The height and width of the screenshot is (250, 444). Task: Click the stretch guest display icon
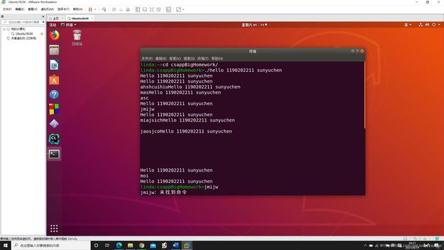pos(179,10)
